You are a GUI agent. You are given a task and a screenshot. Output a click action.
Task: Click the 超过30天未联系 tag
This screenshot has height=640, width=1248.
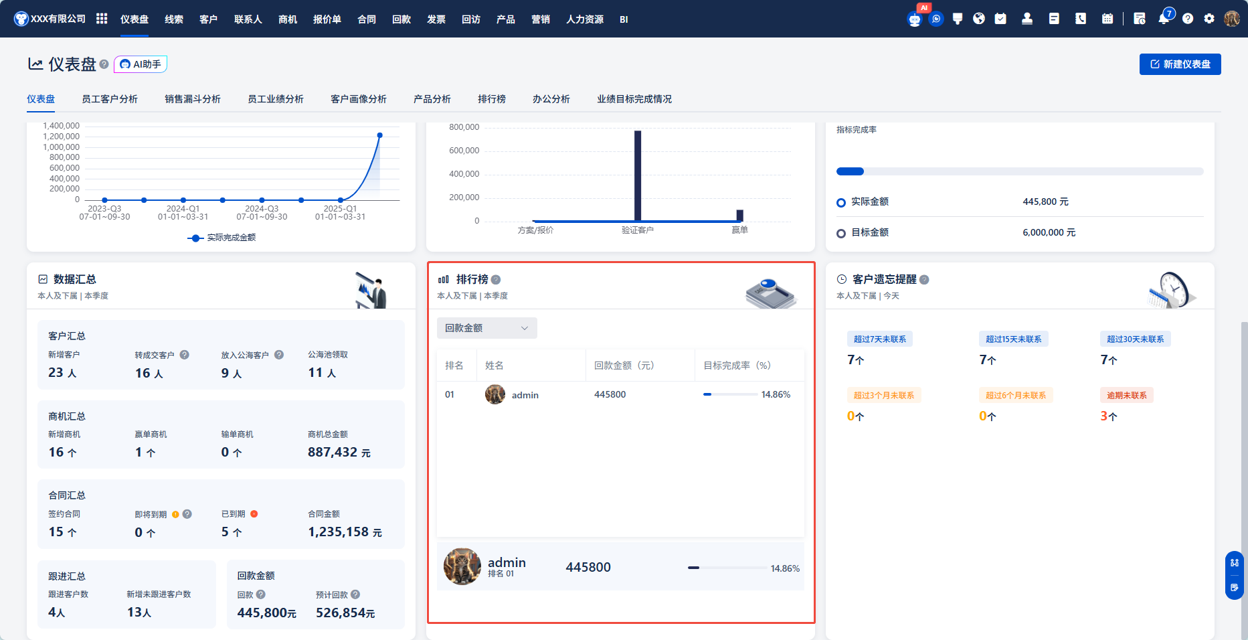click(x=1136, y=339)
